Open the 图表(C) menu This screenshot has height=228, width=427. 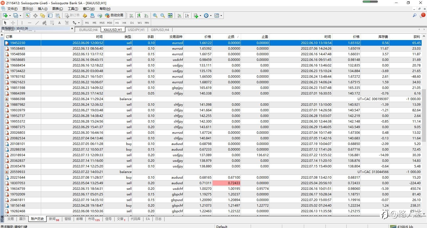point(57,9)
